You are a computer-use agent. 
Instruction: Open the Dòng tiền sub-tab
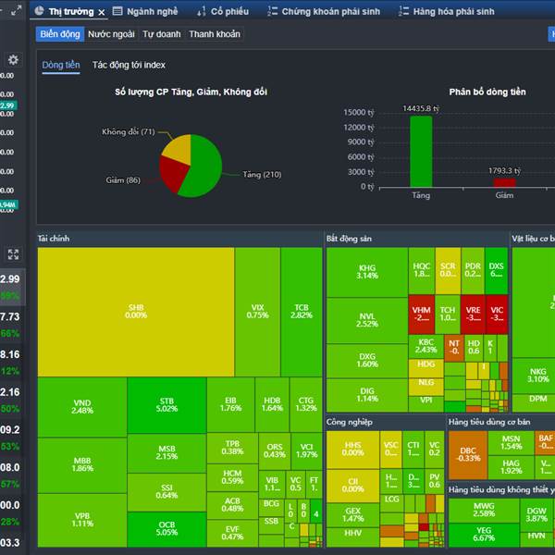tap(61, 65)
